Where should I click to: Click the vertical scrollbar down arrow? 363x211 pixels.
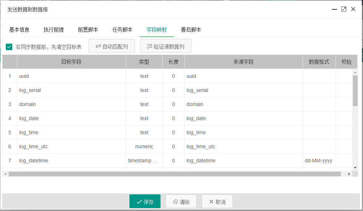coord(355,168)
